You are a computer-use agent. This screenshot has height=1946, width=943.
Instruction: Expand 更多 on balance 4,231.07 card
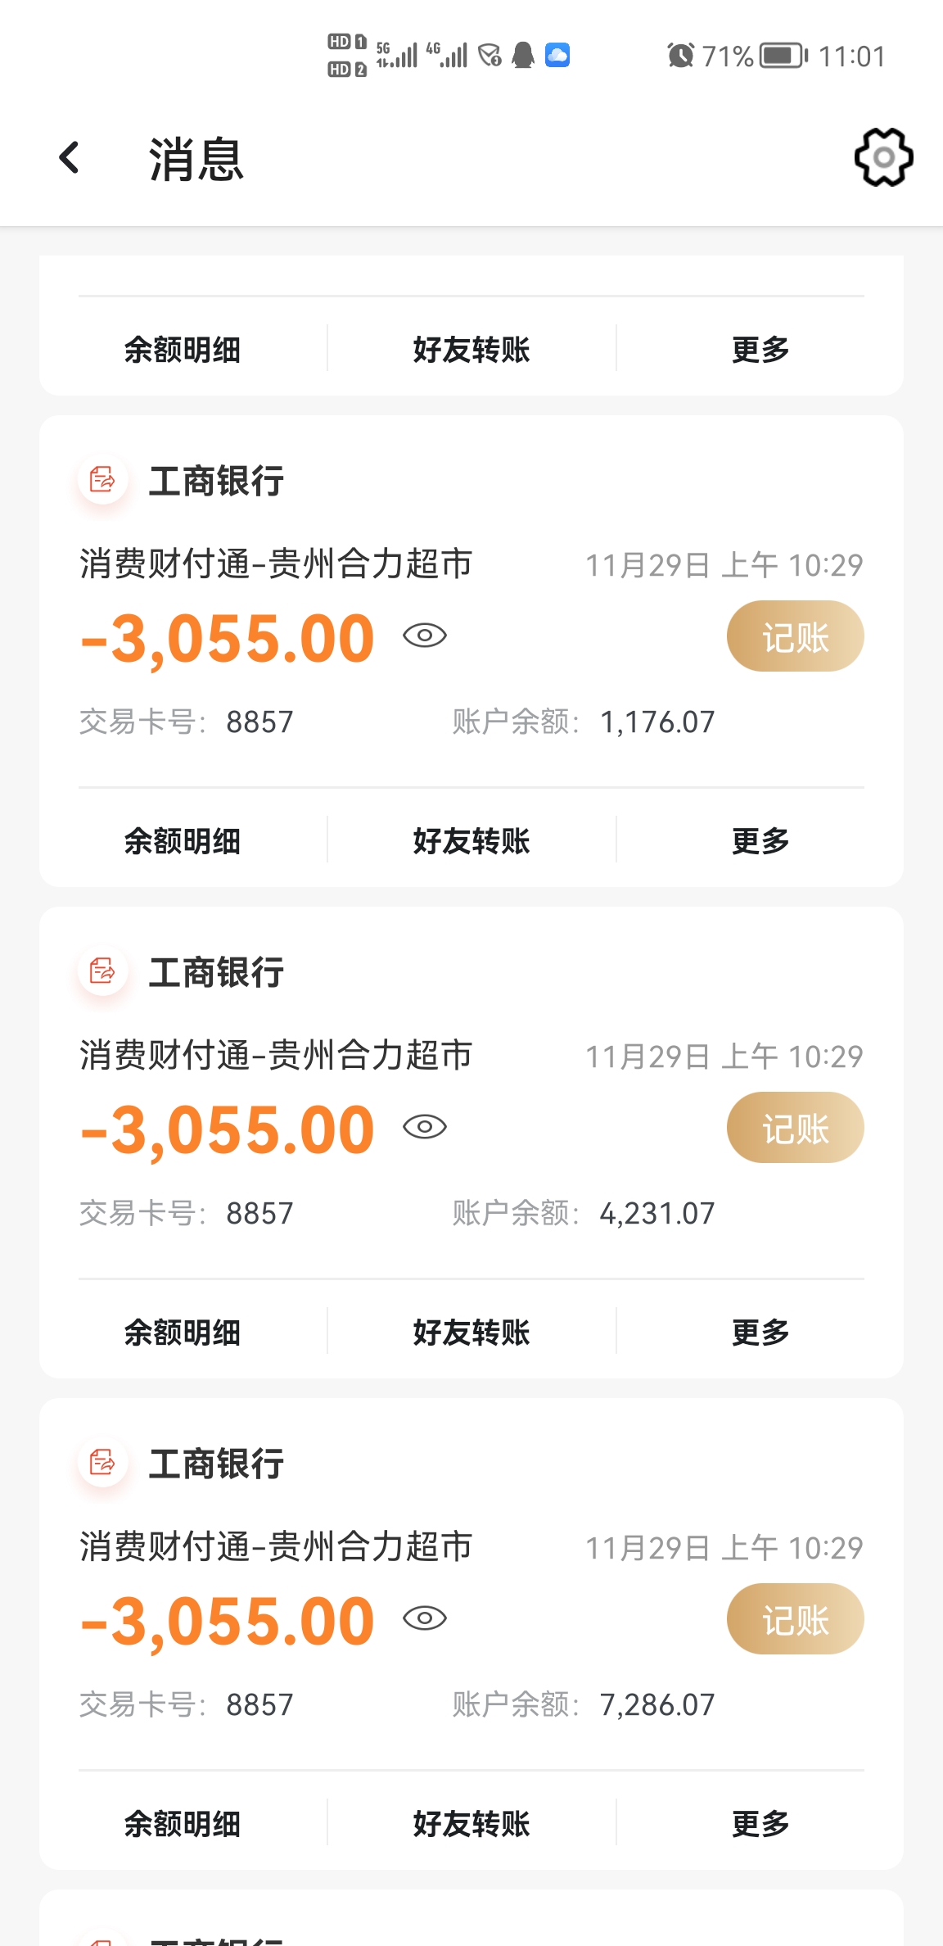tap(760, 1333)
